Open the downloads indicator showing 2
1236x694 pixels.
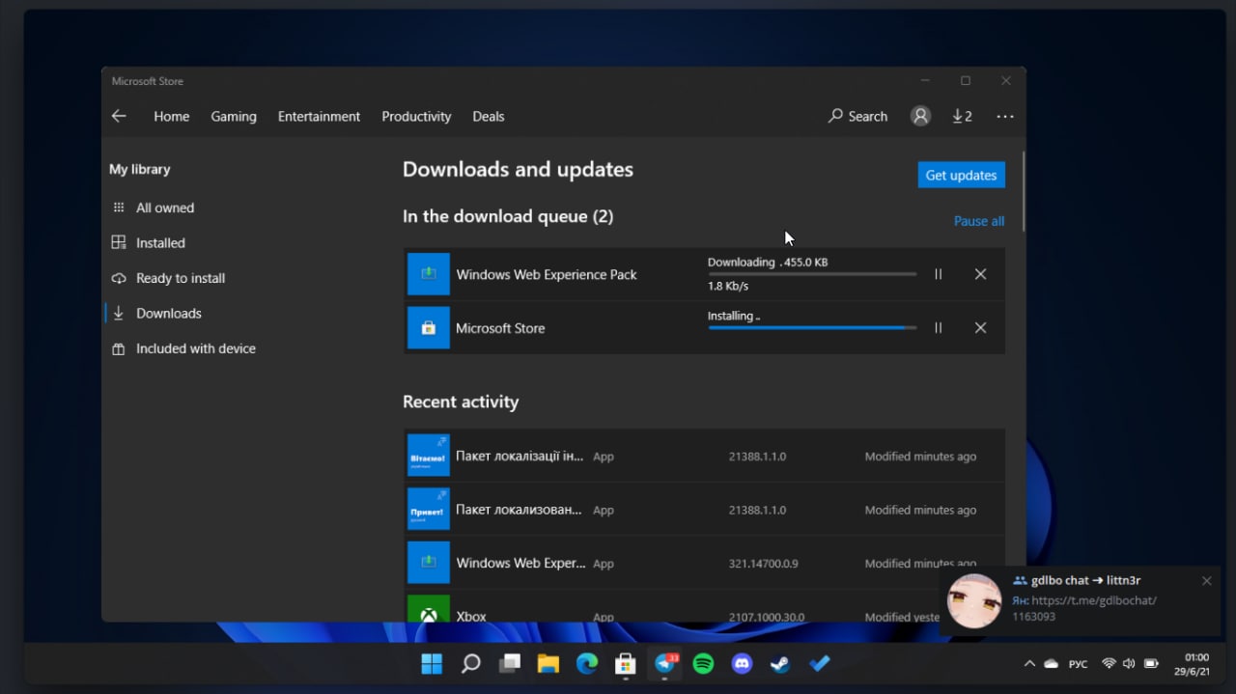962,116
